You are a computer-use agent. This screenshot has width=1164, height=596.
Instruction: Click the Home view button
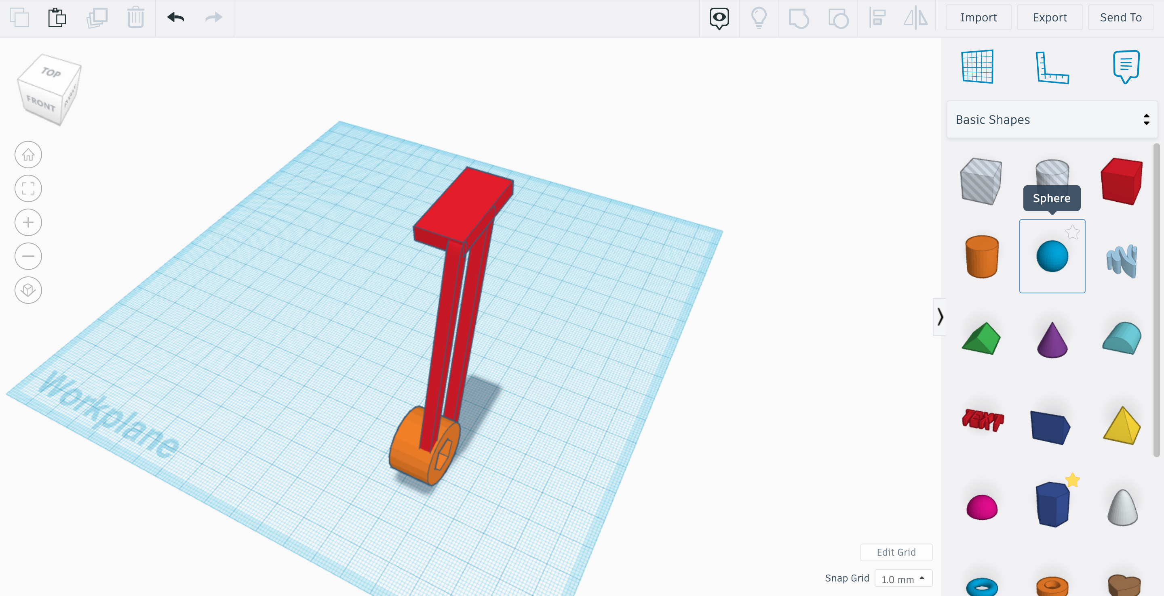tap(28, 155)
